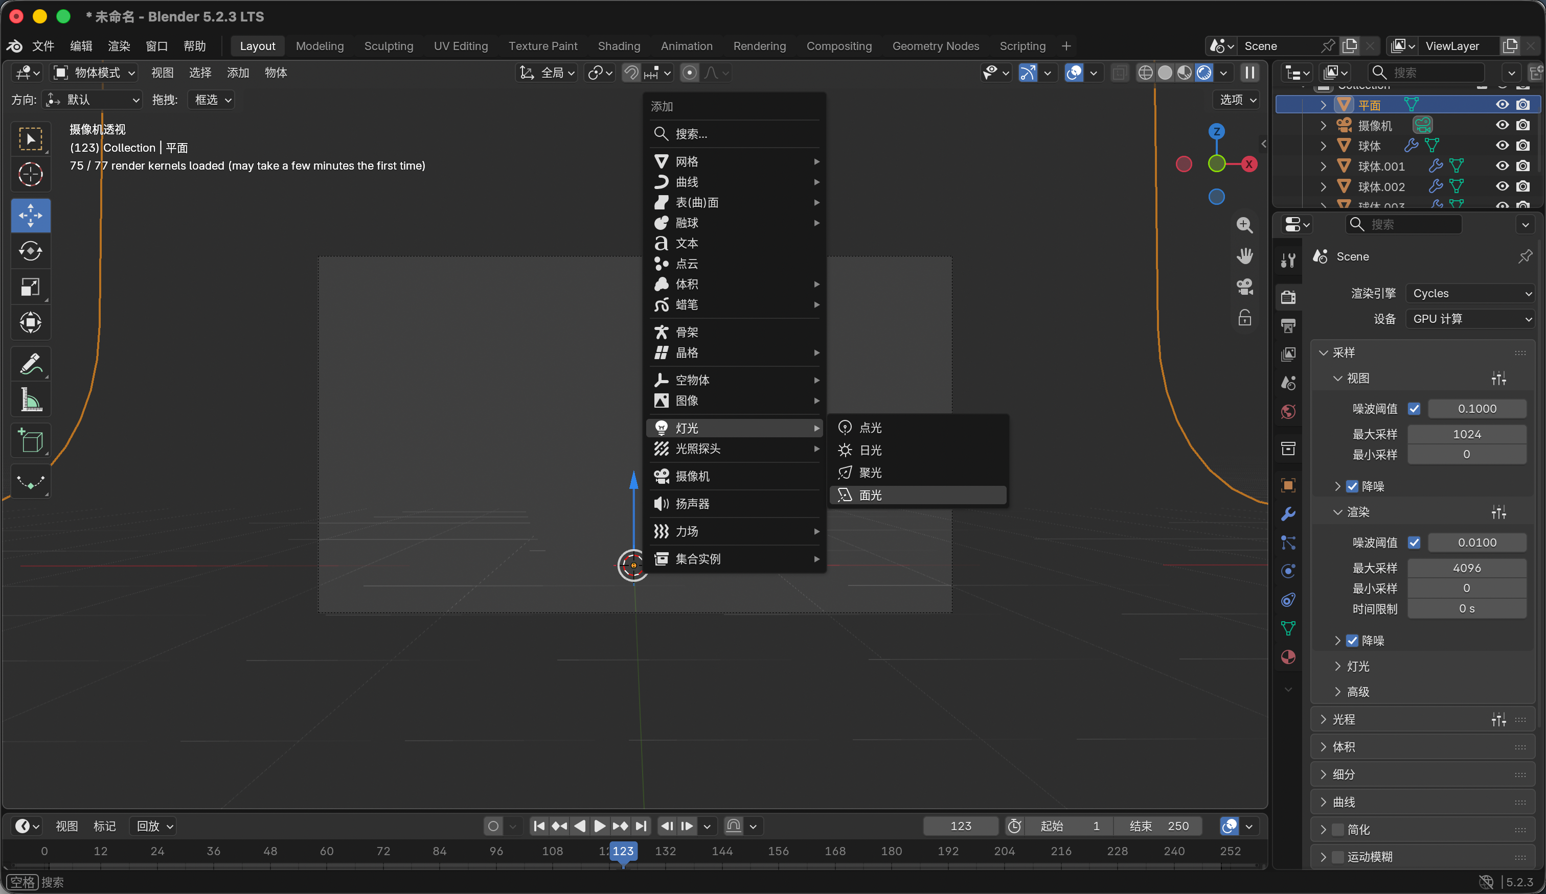The height and width of the screenshot is (894, 1546).
Task: Activate the Rotate tool
Action: (x=30, y=251)
